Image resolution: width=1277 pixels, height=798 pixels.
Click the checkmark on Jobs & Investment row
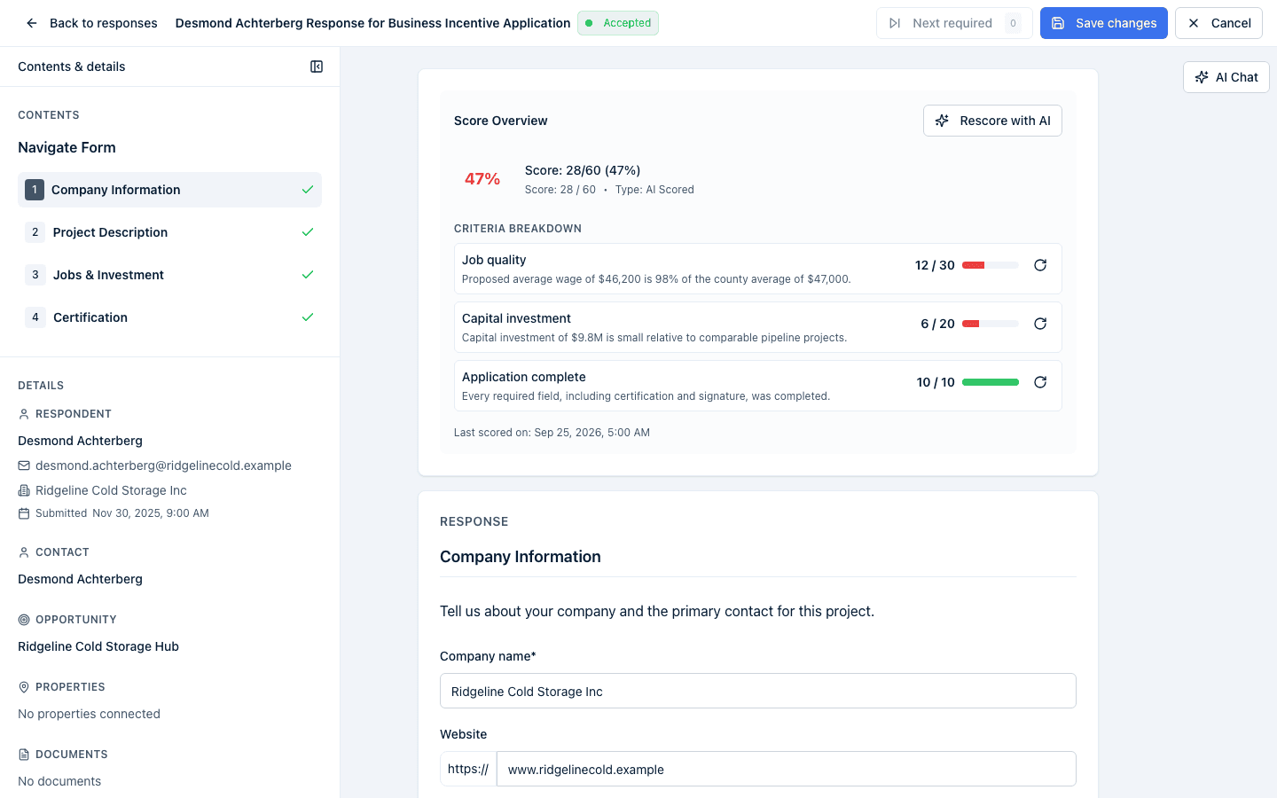click(308, 275)
